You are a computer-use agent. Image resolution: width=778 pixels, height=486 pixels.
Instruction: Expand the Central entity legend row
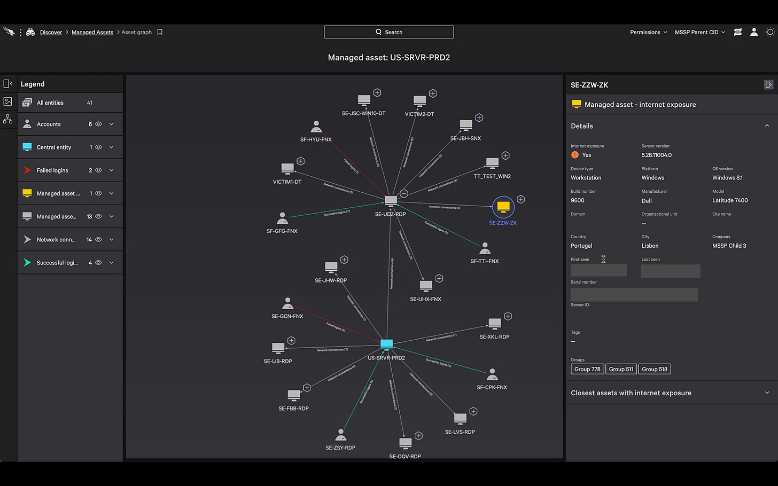[112, 147]
